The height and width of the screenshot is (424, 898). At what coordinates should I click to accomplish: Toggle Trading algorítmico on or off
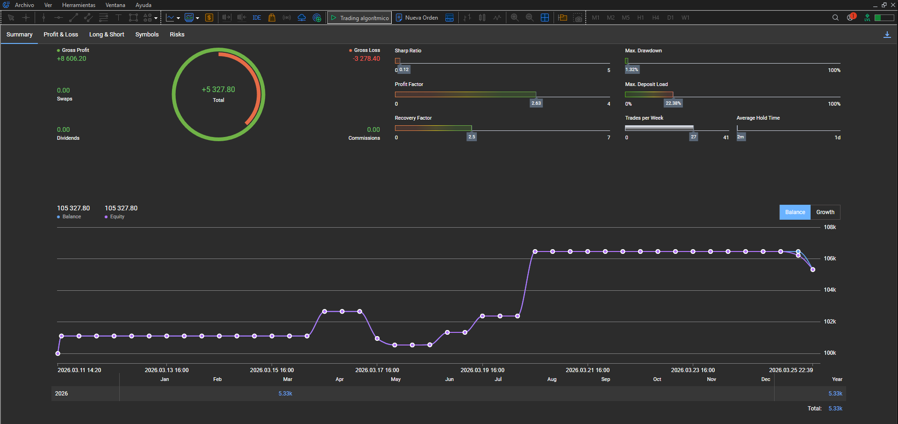point(359,18)
